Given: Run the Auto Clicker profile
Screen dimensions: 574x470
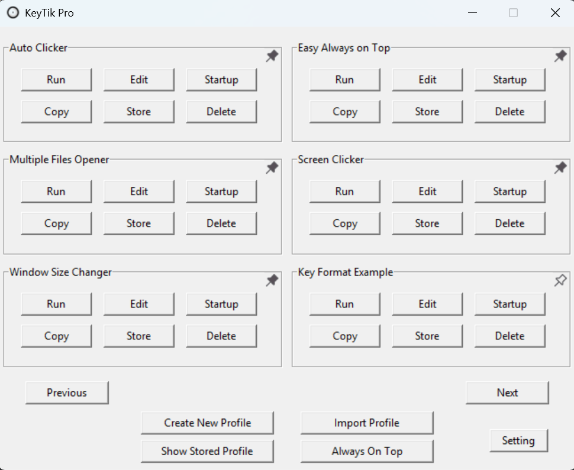Looking at the screenshot, I should point(56,79).
